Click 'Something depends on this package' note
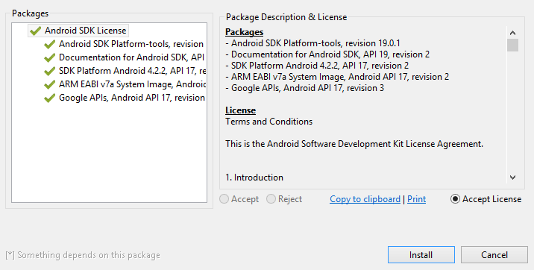 83,255
